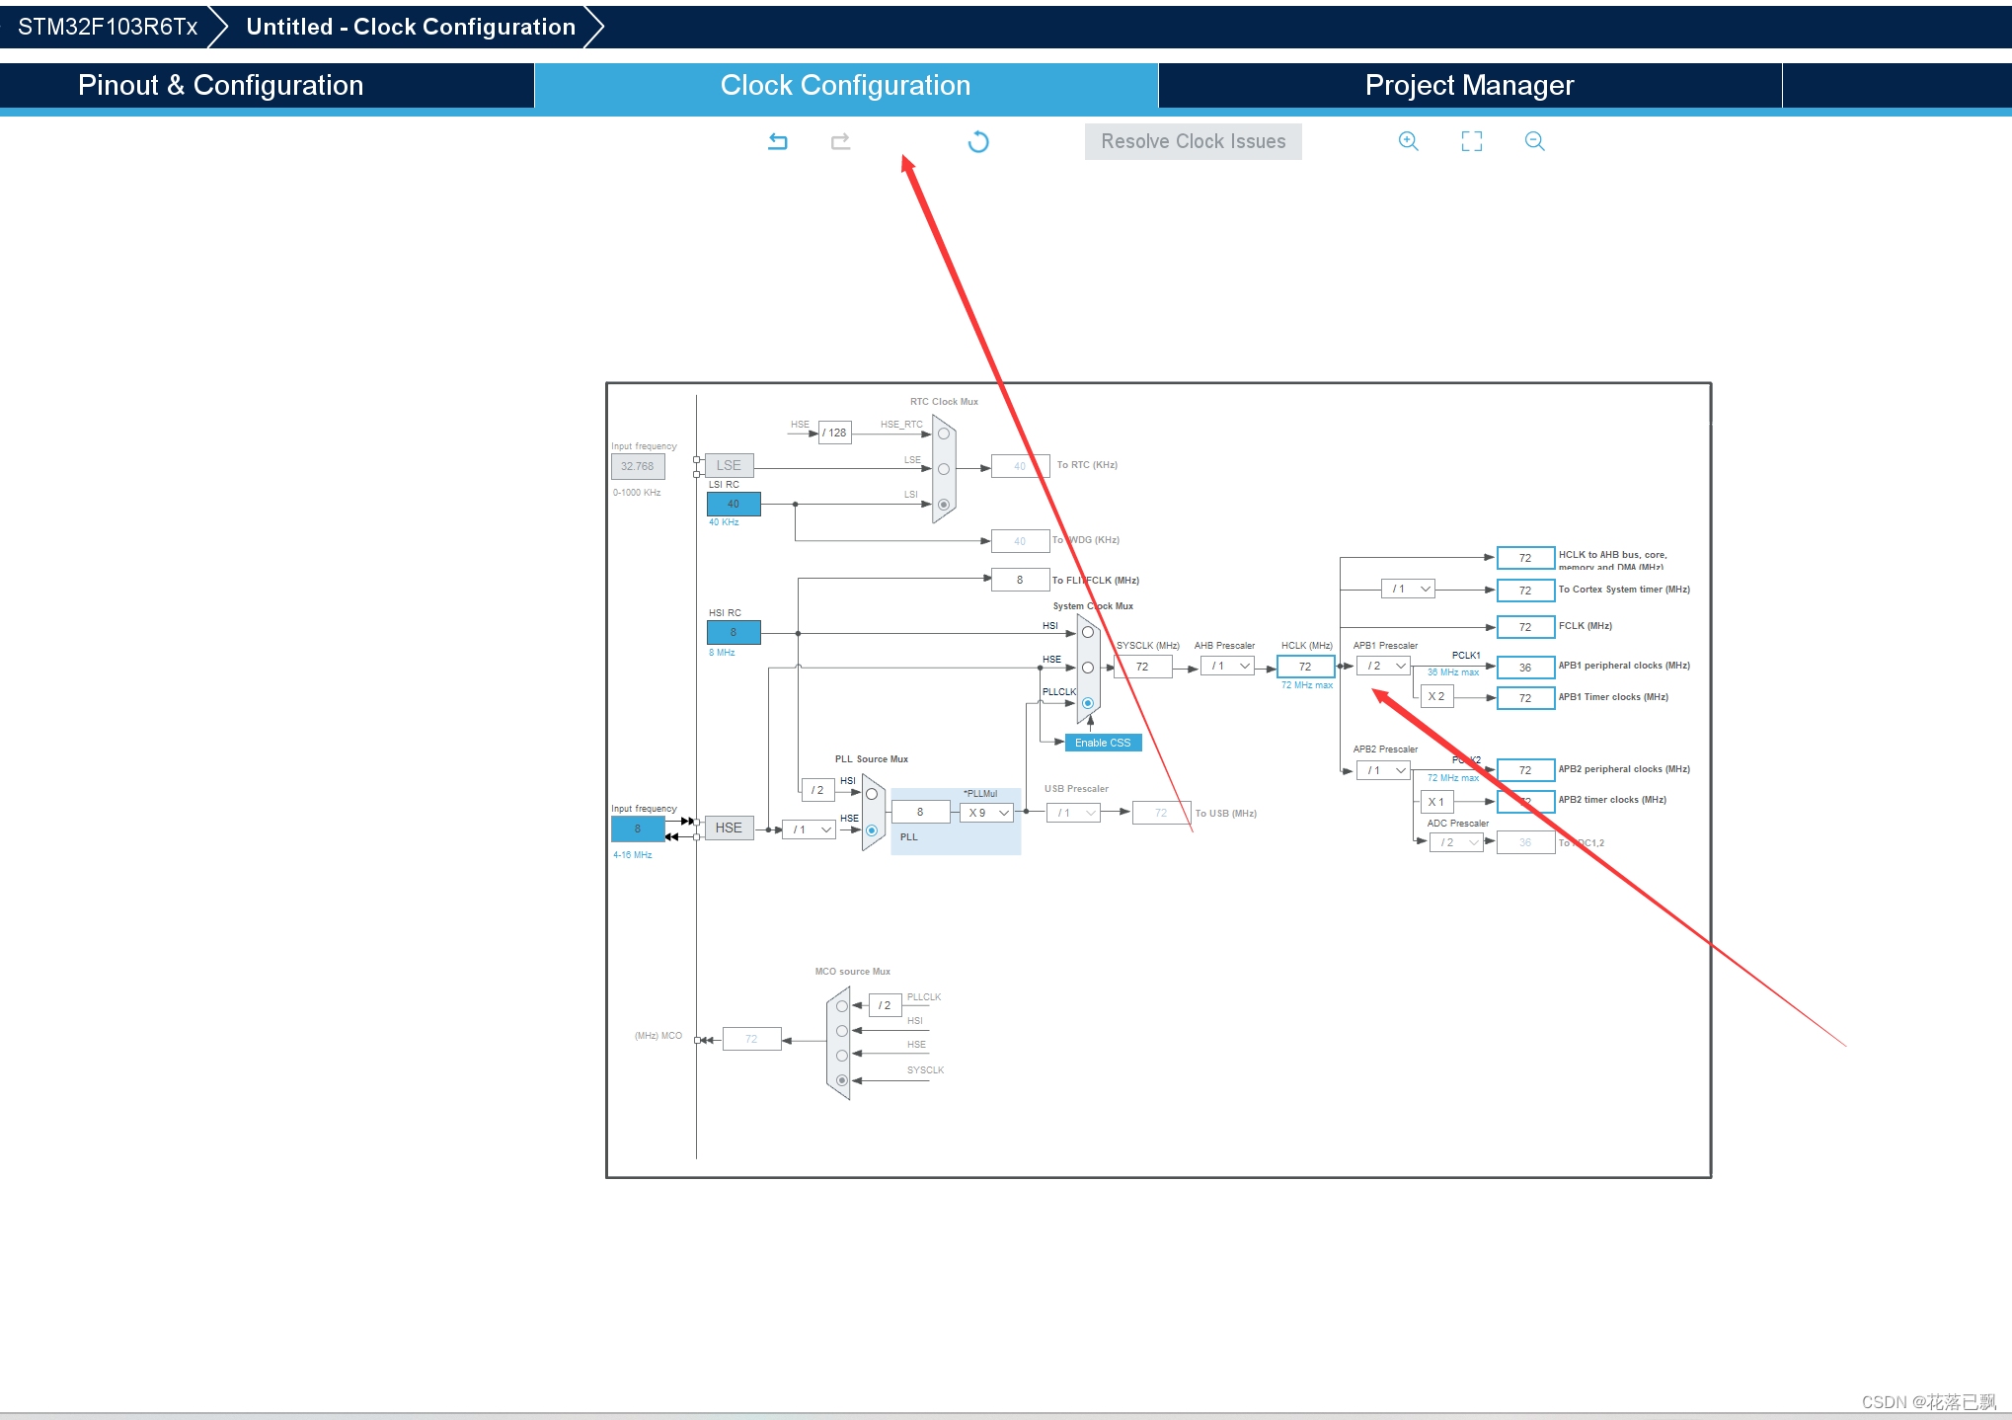Open the AHB Prescaler dropdown
2012x1420 pixels.
[1227, 667]
